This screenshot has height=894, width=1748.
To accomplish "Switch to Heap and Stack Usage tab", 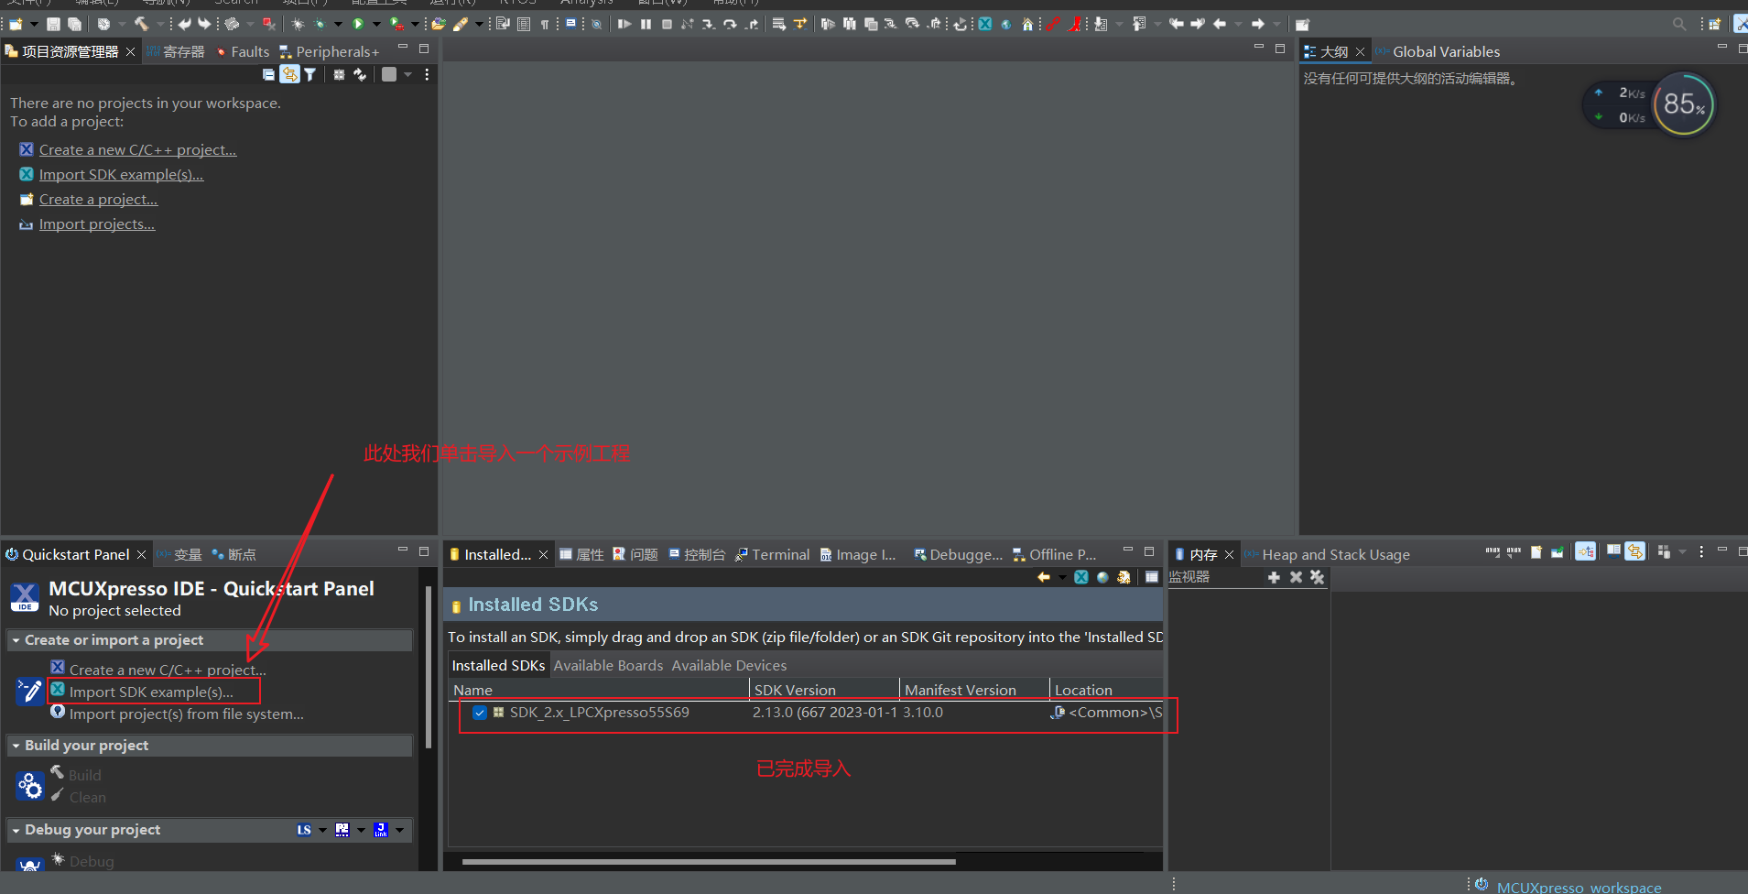I will pyautogui.click(x=1327, y=555).
